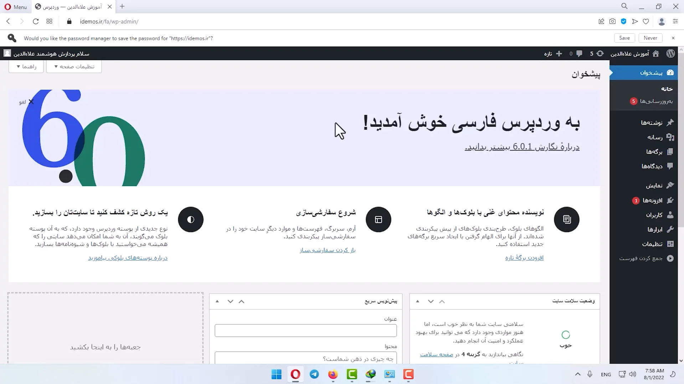The image size is (684, 384).
Task: Click the posts pushpin icon in the sidebar
Action: 670,122
